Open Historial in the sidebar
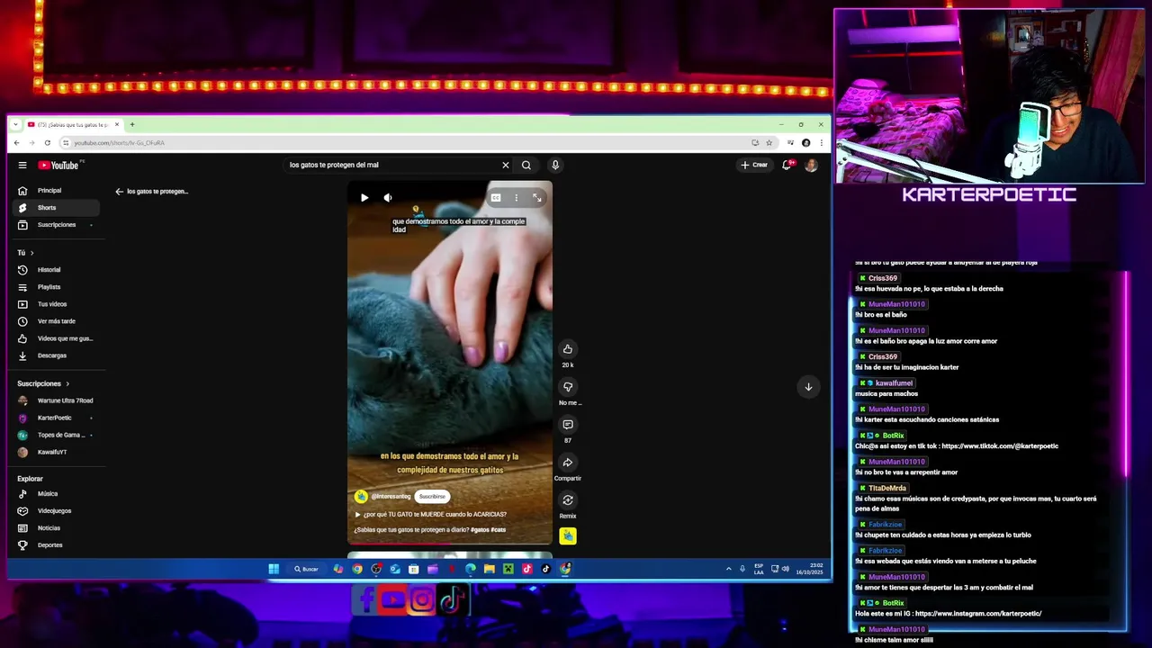This screenshot has width=1152, height=648. 57,270
